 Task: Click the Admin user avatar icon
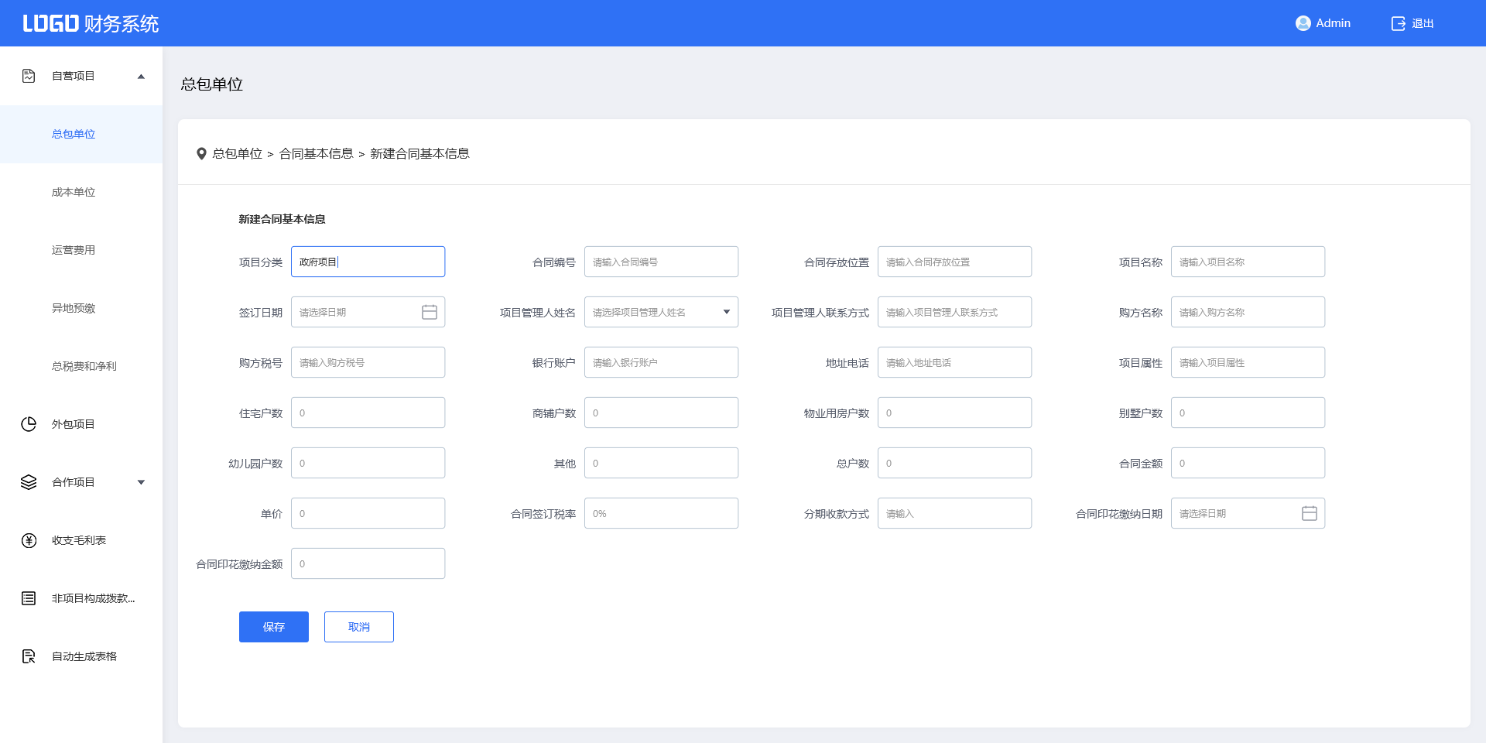(x=1303, y=23)
